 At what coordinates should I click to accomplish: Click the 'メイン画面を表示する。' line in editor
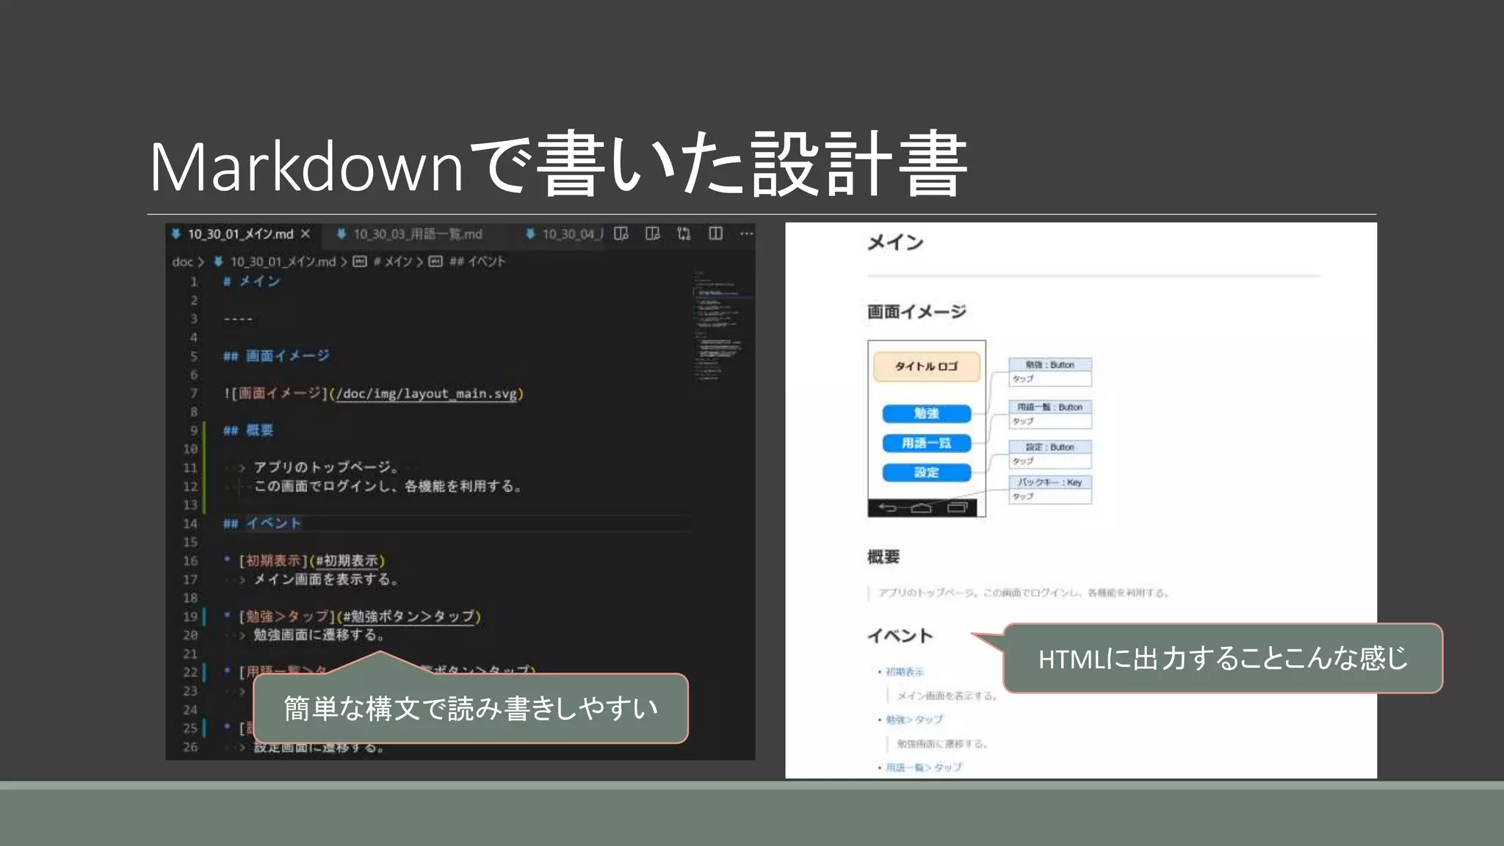pyautogui.click(x=326, y=579)
